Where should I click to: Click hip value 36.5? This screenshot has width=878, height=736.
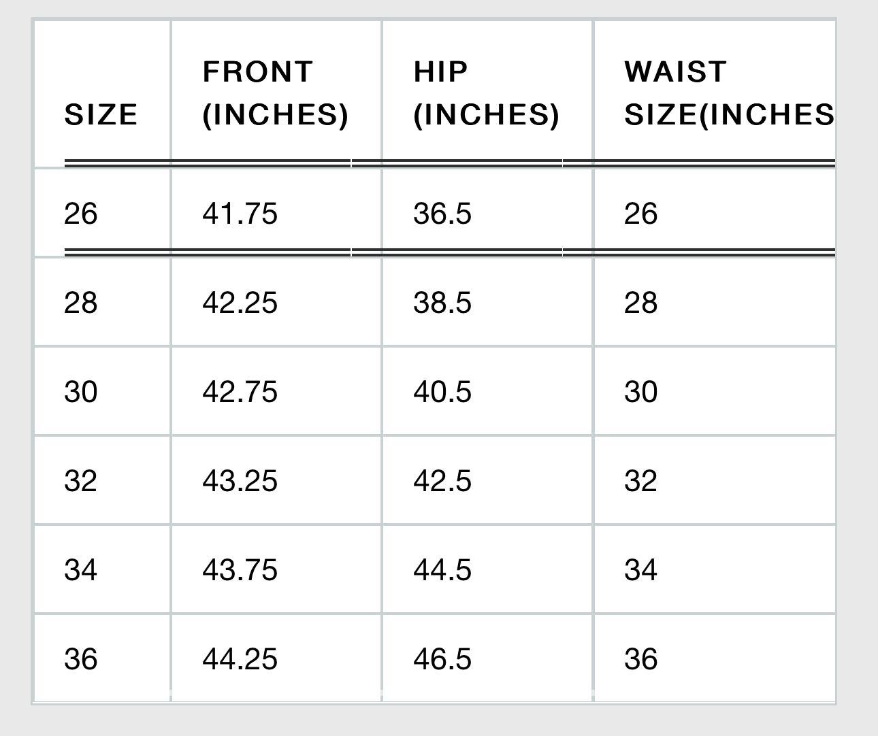point(442,214)
